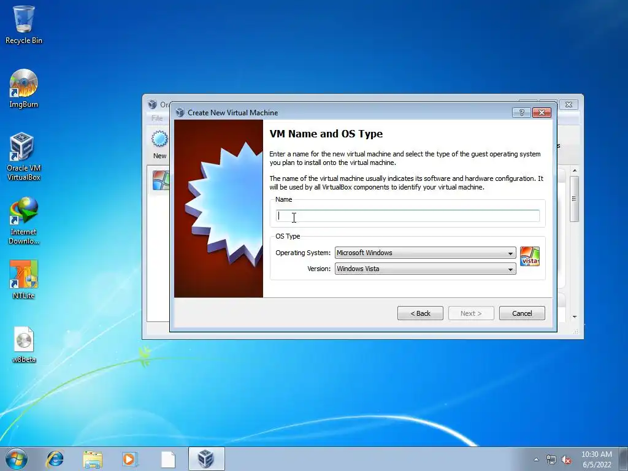
Task: Click the blank document taskbar icon
Action: tap(168, 459)
